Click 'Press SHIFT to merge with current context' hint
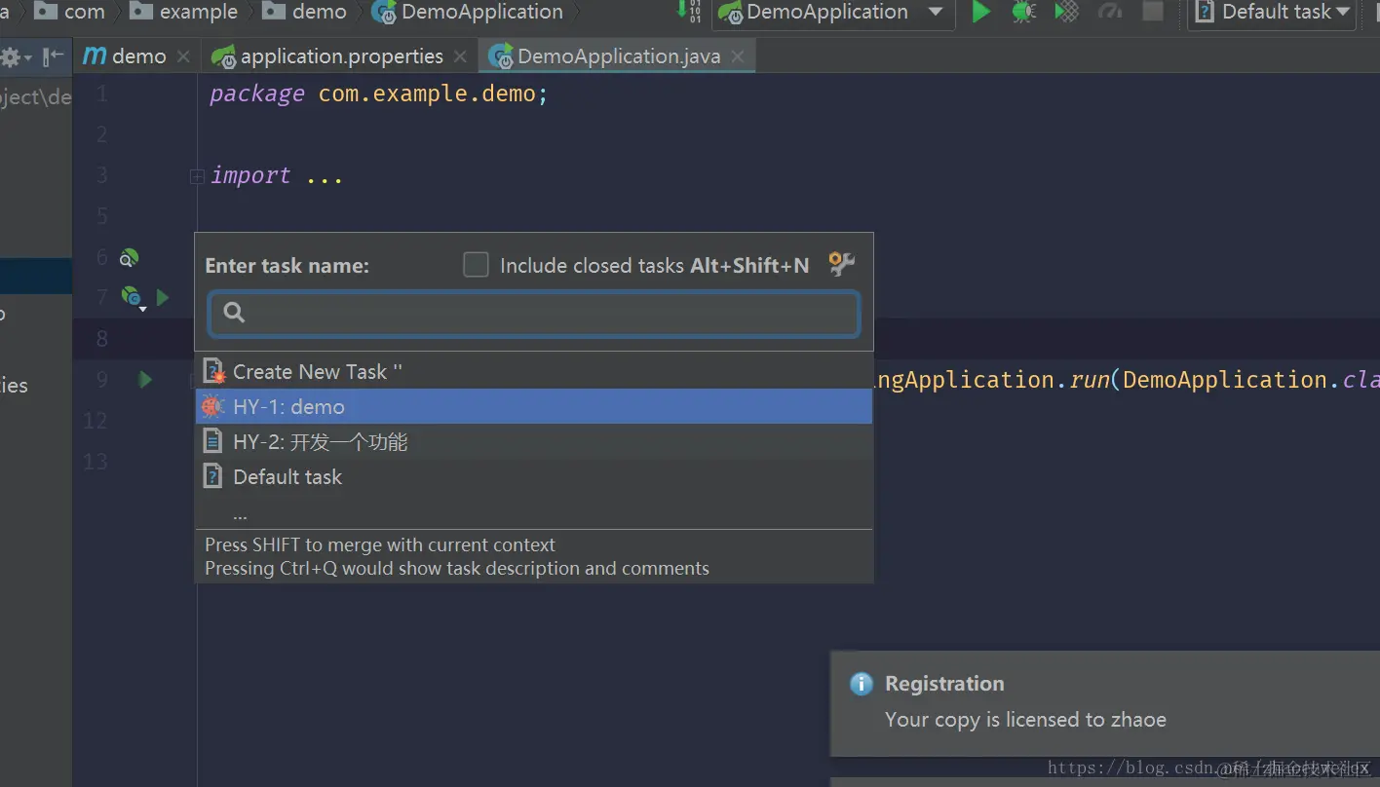 [x=380, y=544]
